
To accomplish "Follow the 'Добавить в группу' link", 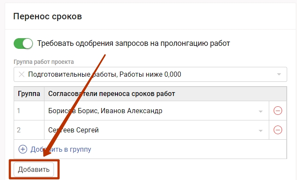I will 61,149.
